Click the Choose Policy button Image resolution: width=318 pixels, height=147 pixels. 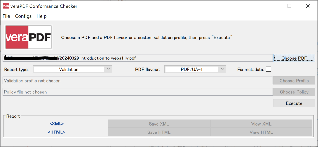coord(294,92)
